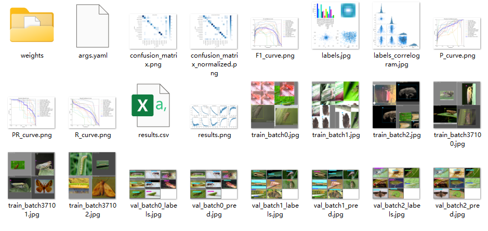The width and height of the screenshot is (488, 231).
Task: Select the F1_curve.png thumbnail
Action: coord(275,33)
